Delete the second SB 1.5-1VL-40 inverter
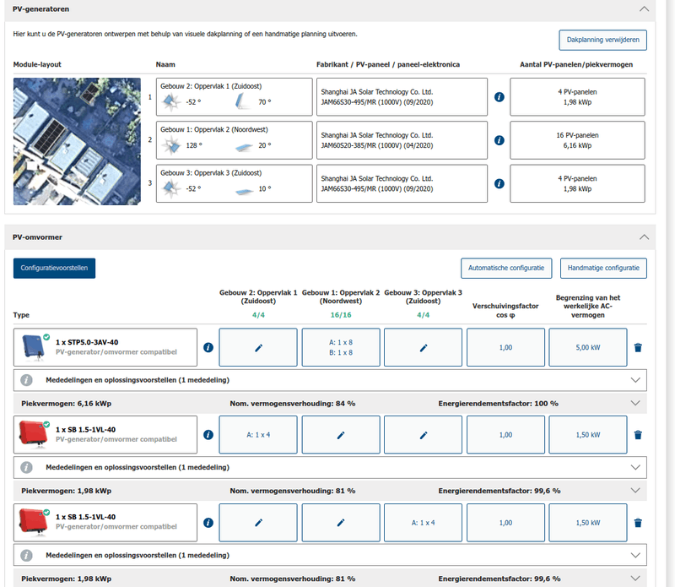675x587 pixels. [638, 523]
